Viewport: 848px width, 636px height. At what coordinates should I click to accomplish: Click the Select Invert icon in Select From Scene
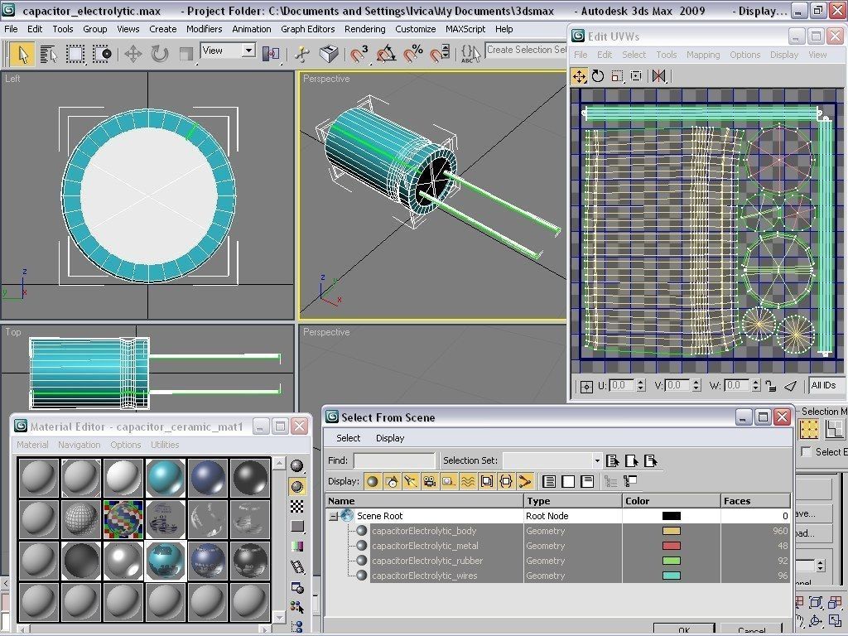coord(651,460)
